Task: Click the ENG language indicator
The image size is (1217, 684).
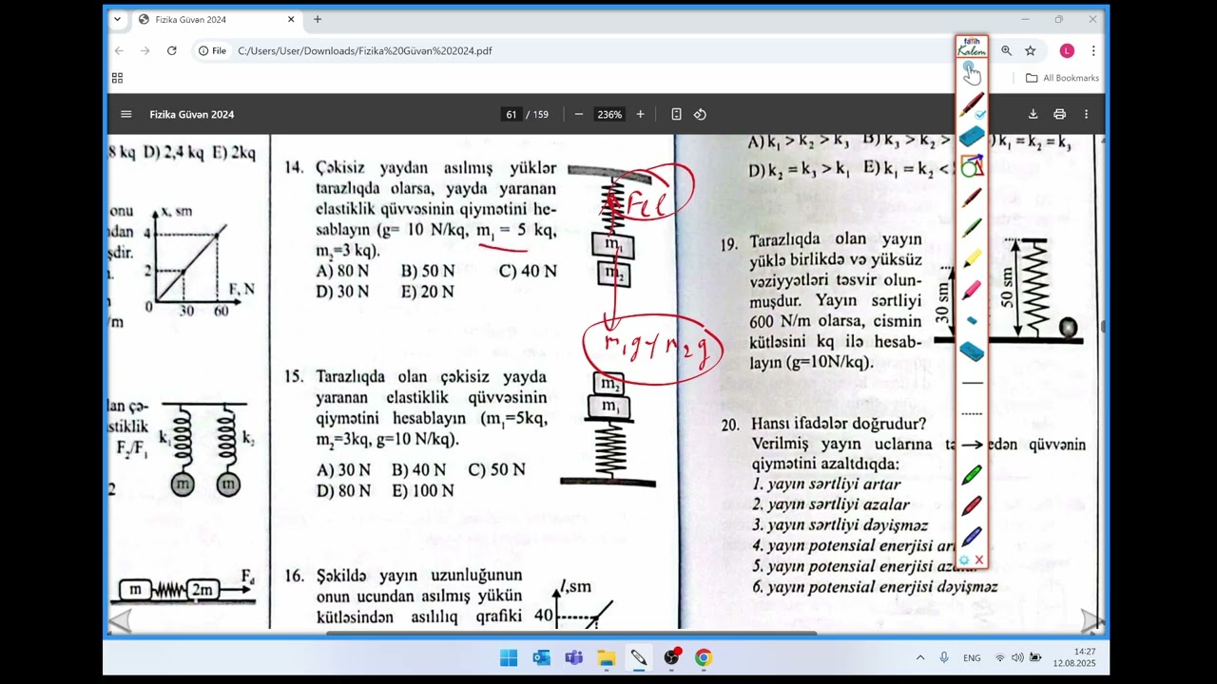Action: coord(972,657)
